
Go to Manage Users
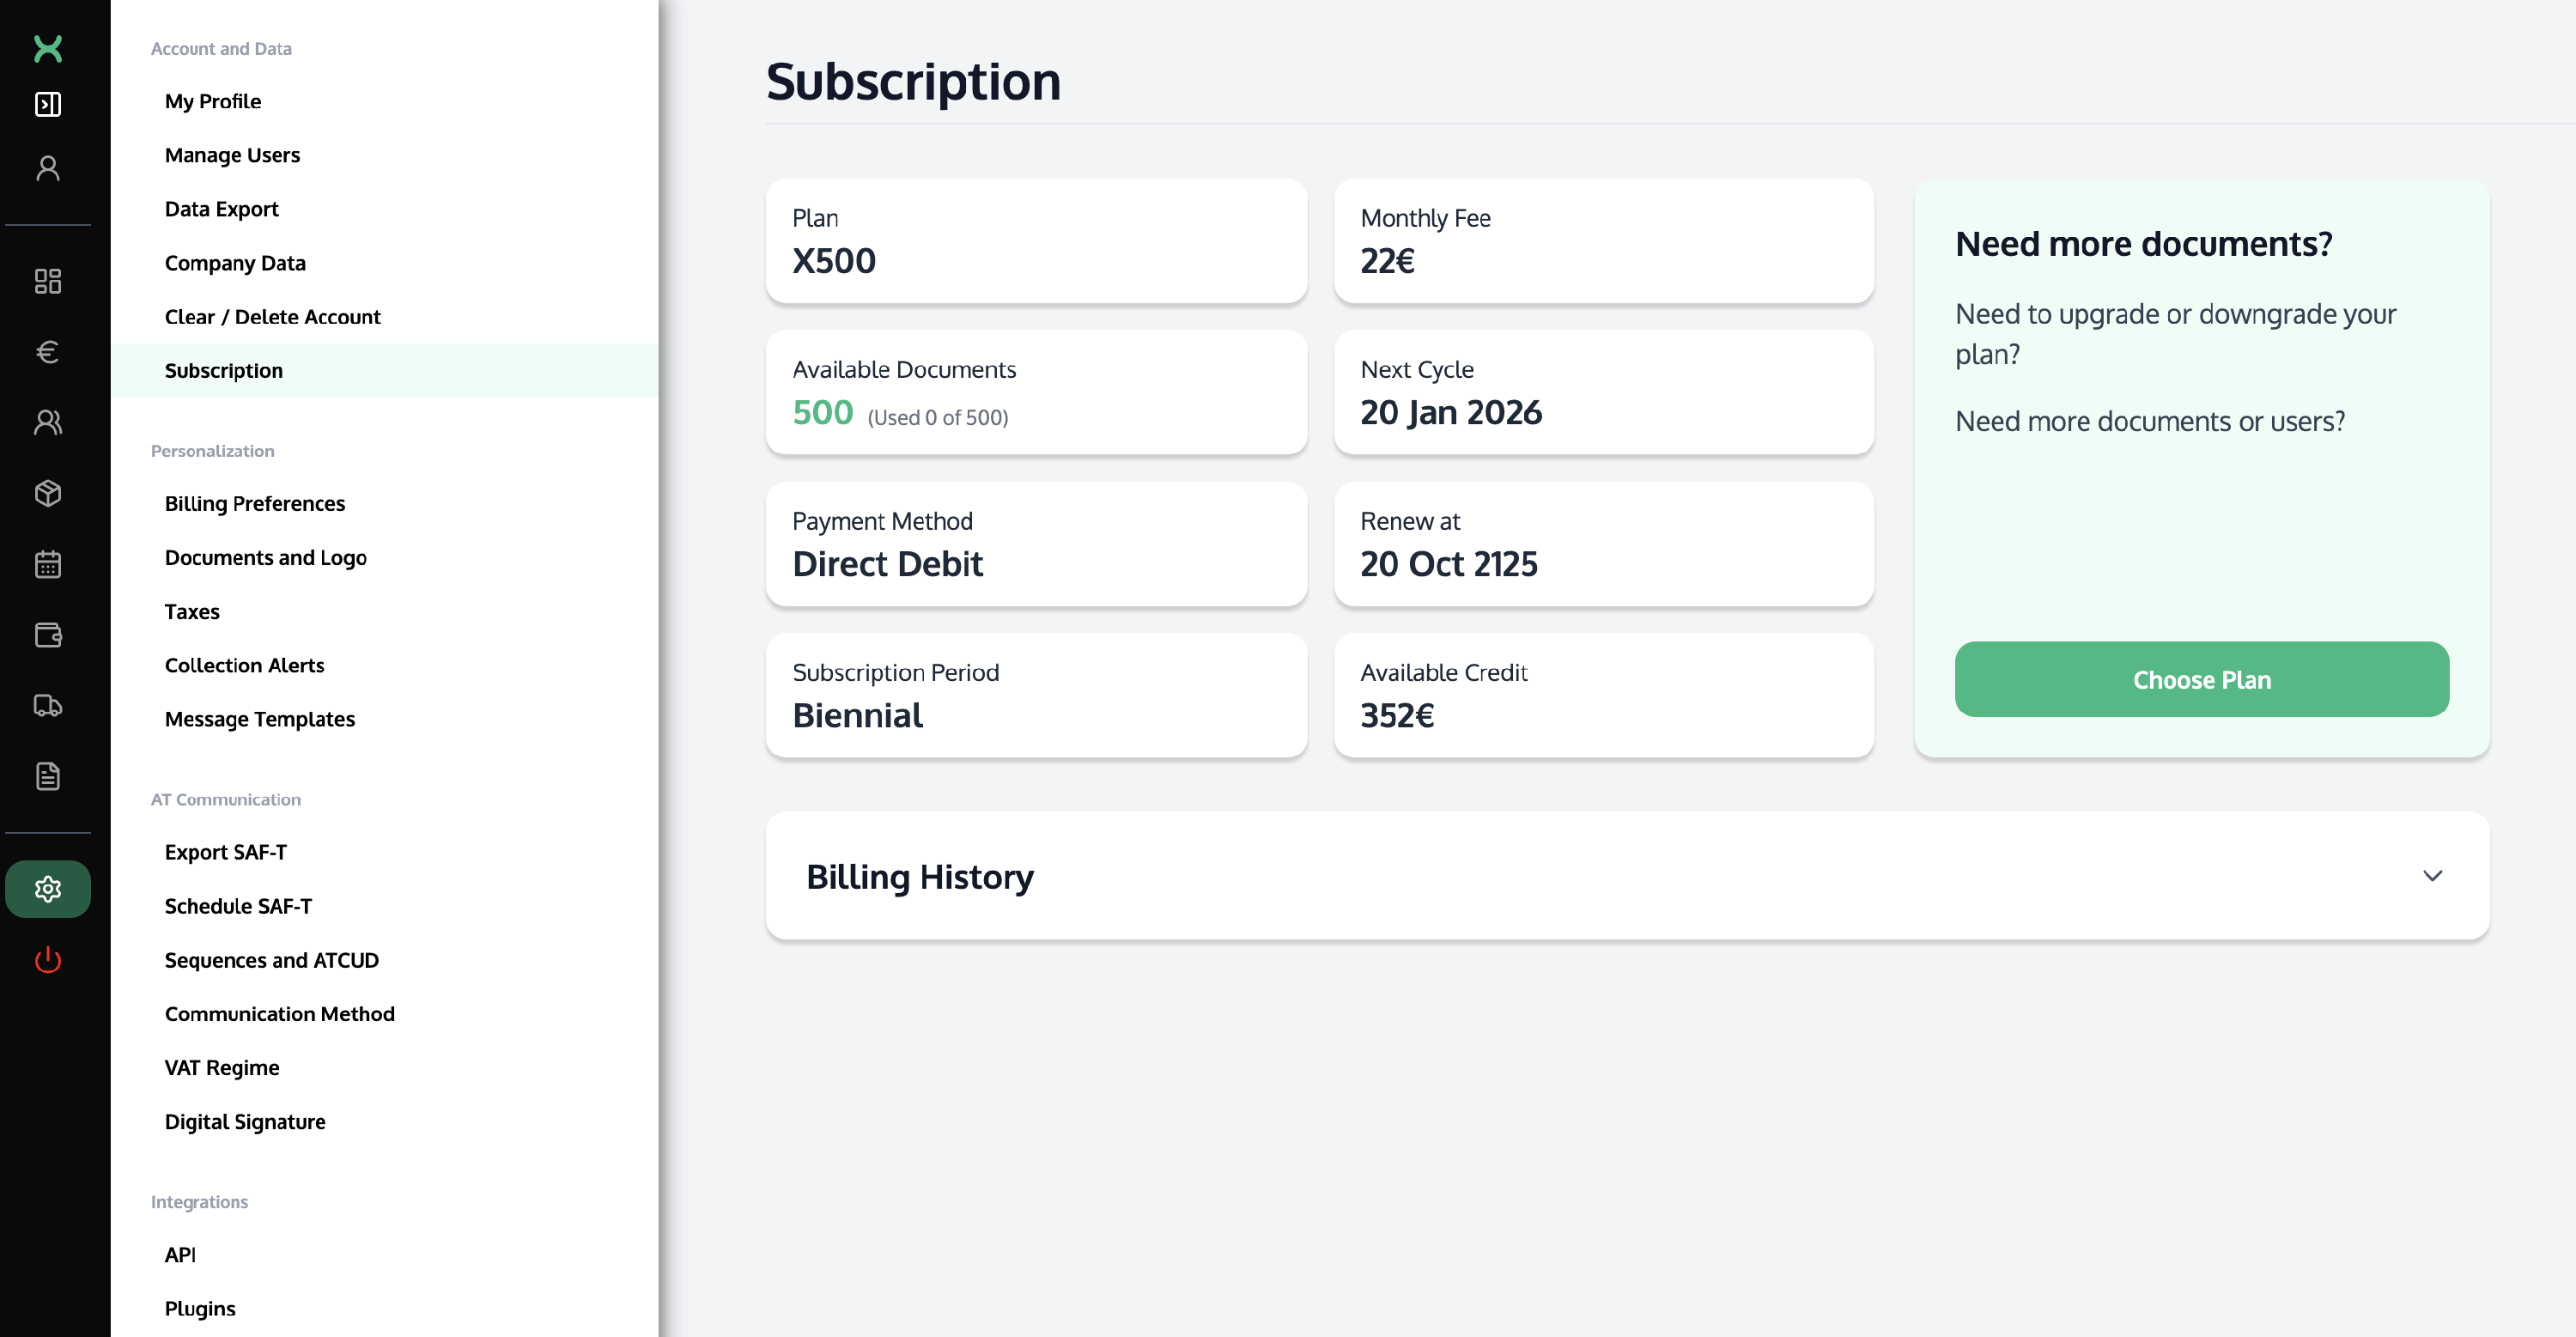pos(232,155)
